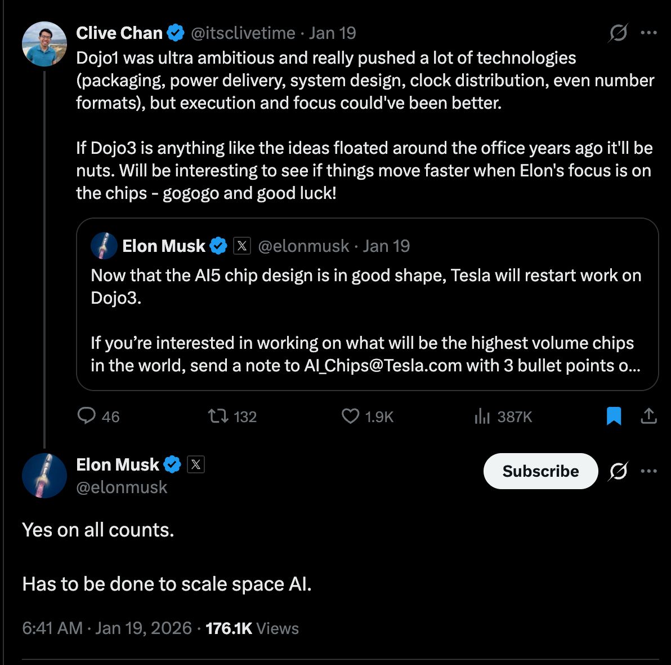This screenshot has height=665, width=671.
Task: Share Clive Chan's post
Action: coord(648,416)
